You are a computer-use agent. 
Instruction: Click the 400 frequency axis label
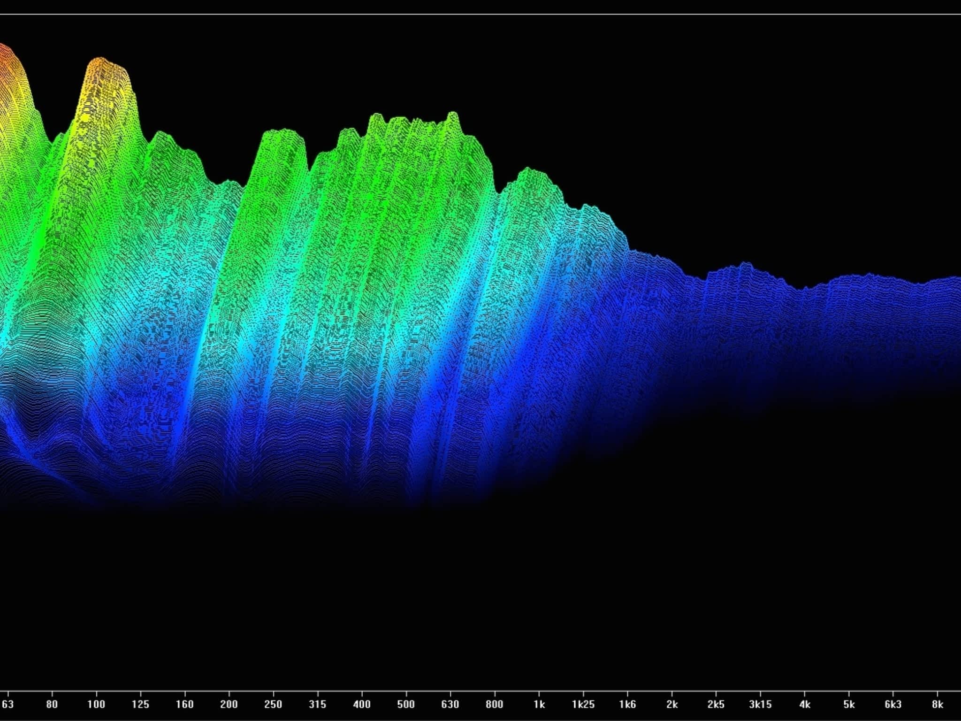coord(362,705)
